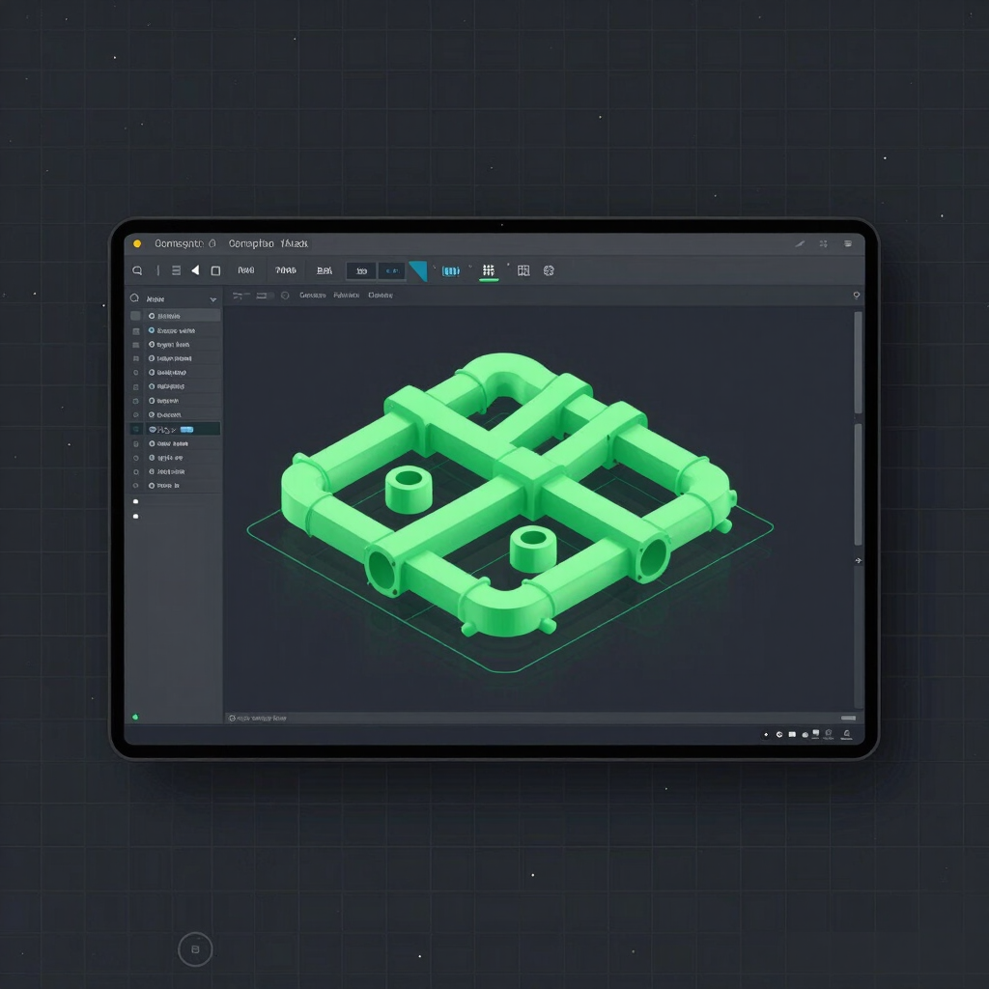Click the pencil icon in title bar
The width and height of the screenshot is (989, 989).
(x=800, y=243)
